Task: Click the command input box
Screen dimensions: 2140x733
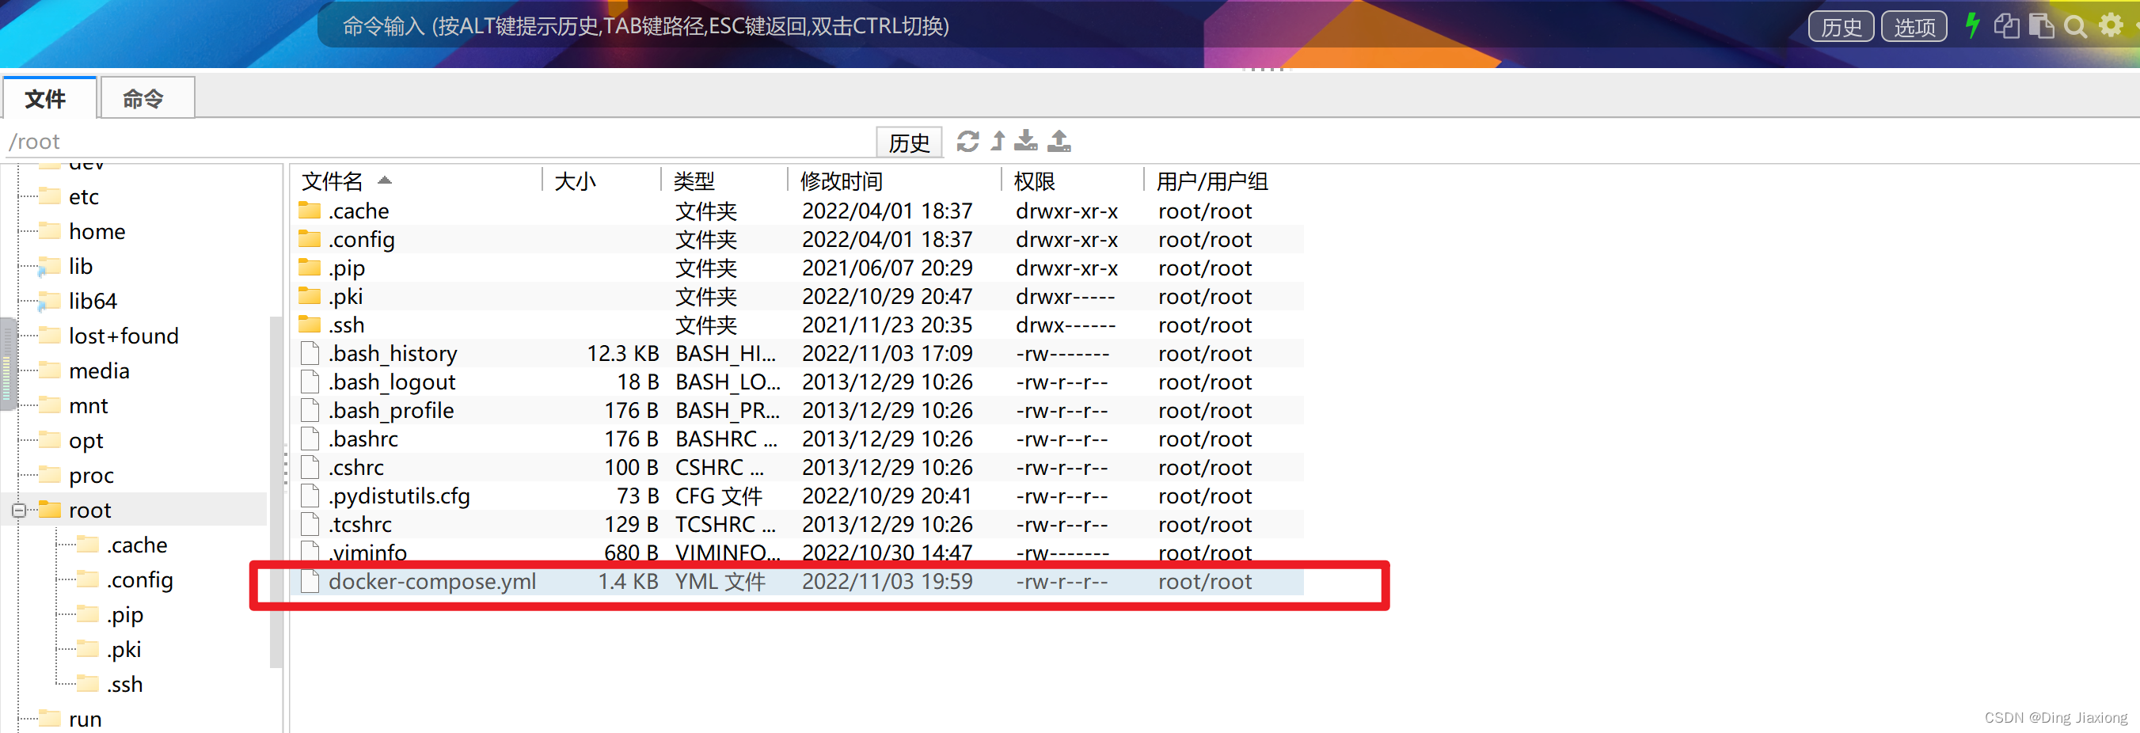Action: click(x=1055, y=27)
